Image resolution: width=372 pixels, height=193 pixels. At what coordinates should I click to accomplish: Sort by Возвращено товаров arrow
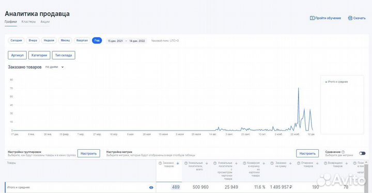(347, 163)
